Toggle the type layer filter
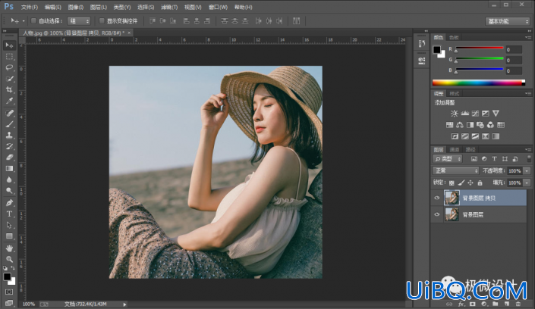This screenshot has height=309, width=535. coord(494,159)
